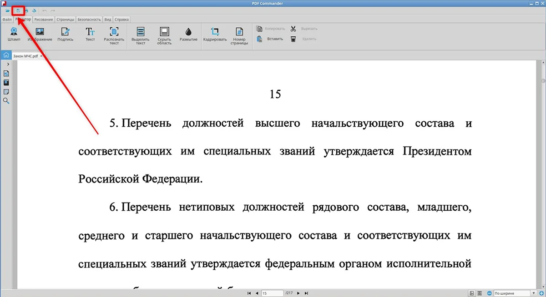Click the Save icon in quick access toolbar
Image resolution: width=546 pixels, height=297 pixels.
18,10
